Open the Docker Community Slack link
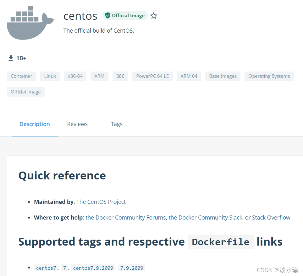This screenshot has height=276, width=303. click(x=206, y=217)
